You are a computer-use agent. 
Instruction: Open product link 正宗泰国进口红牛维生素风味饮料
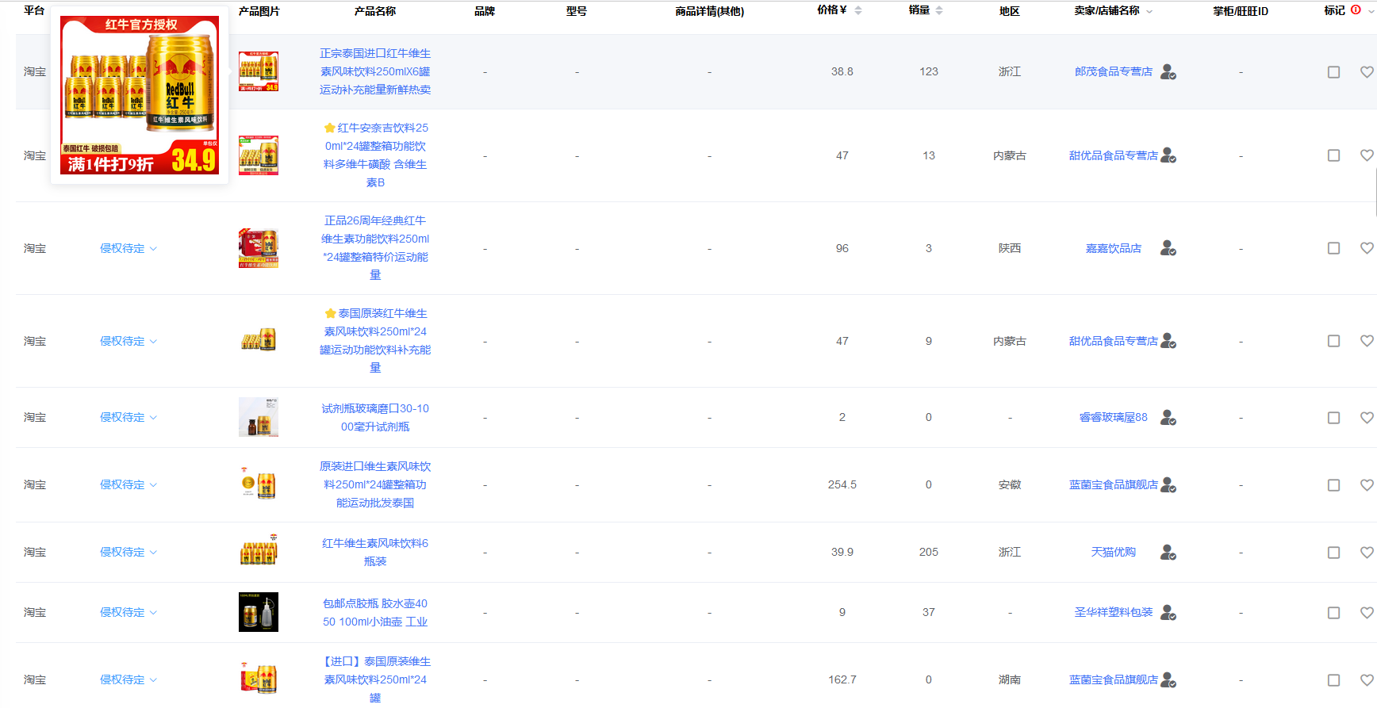[375, 72]
